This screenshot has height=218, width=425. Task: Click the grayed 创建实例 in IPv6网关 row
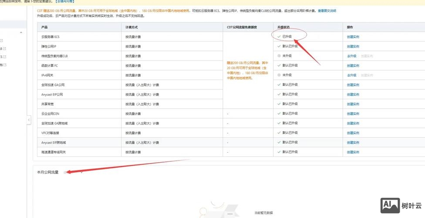367,75
